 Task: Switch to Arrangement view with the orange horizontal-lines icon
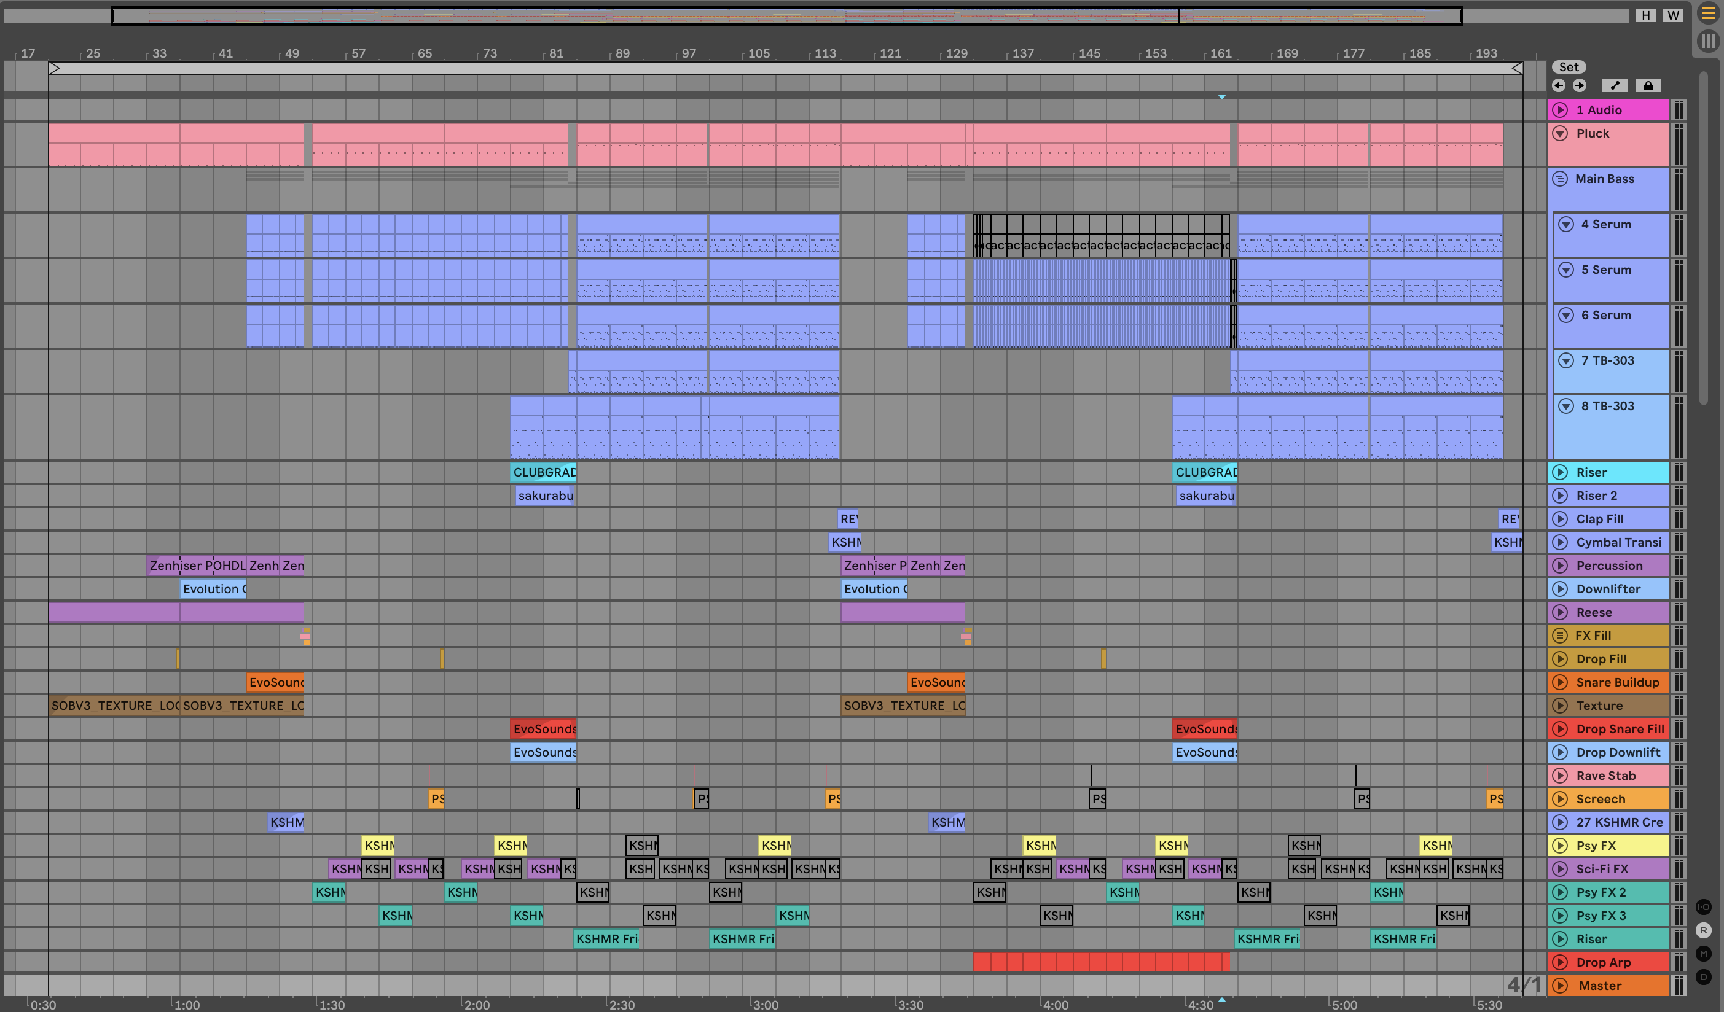[x=1708, y=14]
